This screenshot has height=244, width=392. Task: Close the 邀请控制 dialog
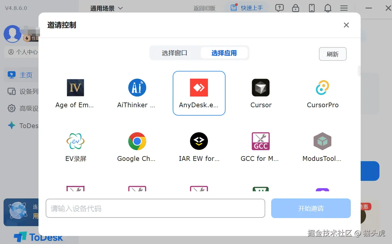(346, 25)
